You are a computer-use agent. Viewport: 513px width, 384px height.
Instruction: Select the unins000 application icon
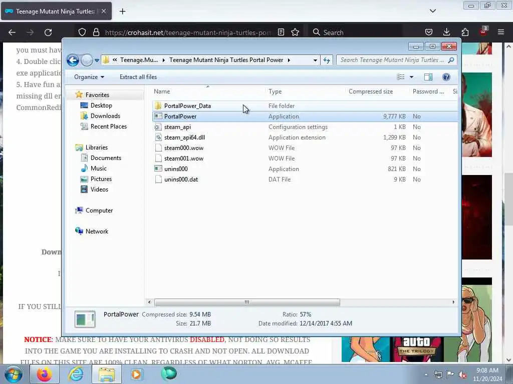[x=158, y=169]
